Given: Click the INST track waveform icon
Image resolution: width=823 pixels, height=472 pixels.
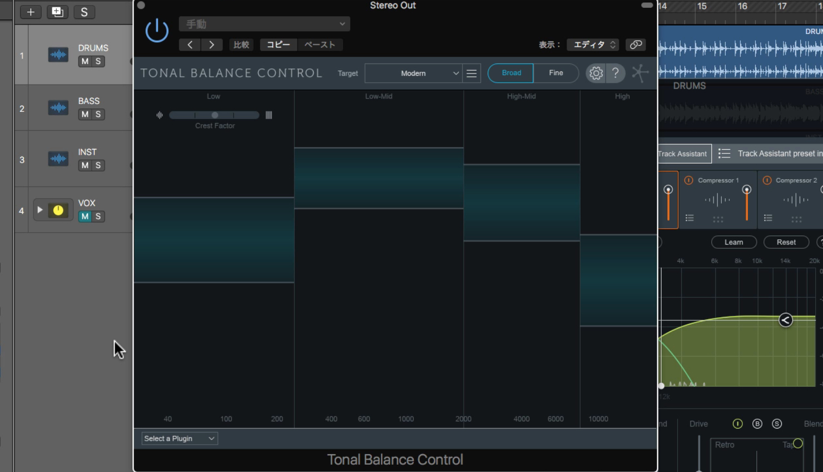Looking at the screenshot, I should [58, 159].
